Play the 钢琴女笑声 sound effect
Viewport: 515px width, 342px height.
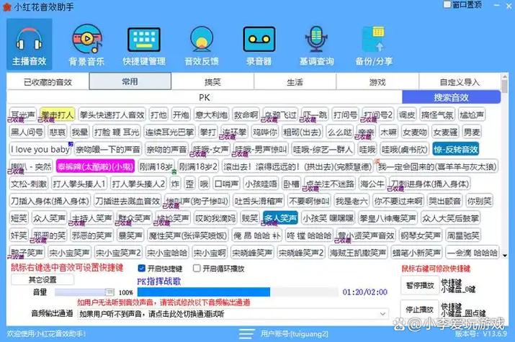click(x=421, y=235)
